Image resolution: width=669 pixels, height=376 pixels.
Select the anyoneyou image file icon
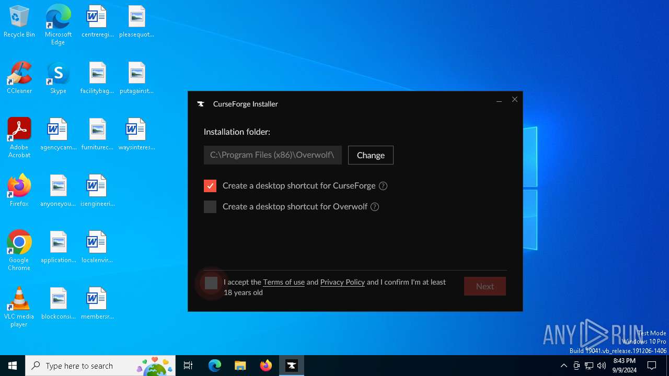[x=58, y=191]
